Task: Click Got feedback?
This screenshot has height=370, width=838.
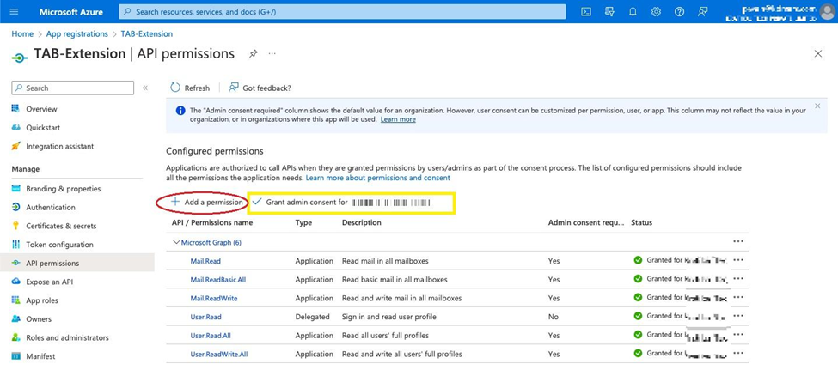Action: [260, 88]
